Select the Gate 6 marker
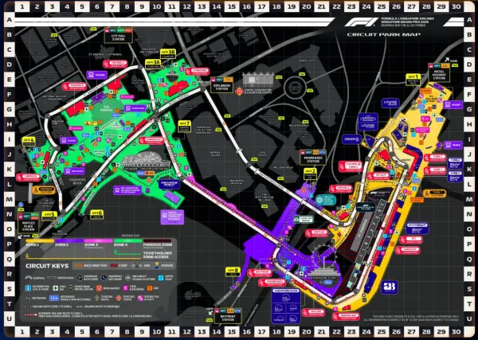This screenshot has width=478, height=340. pyautogui.click(x=96, y=214)
